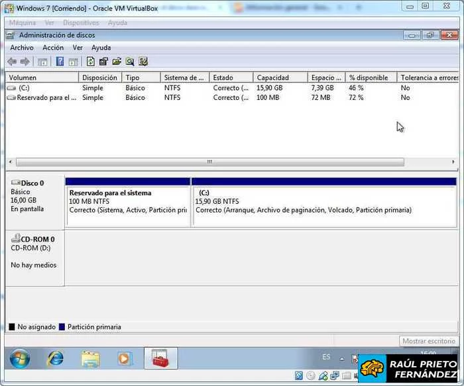Click the No asignado black legend swatch
Viewport: 464px width, 386px height.
pos(12,327)
